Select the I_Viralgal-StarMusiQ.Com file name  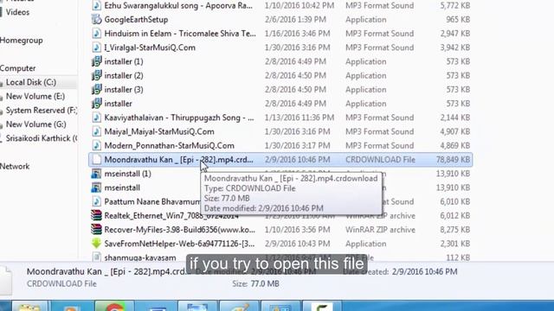pyautogui.click(x=150, y=48)
